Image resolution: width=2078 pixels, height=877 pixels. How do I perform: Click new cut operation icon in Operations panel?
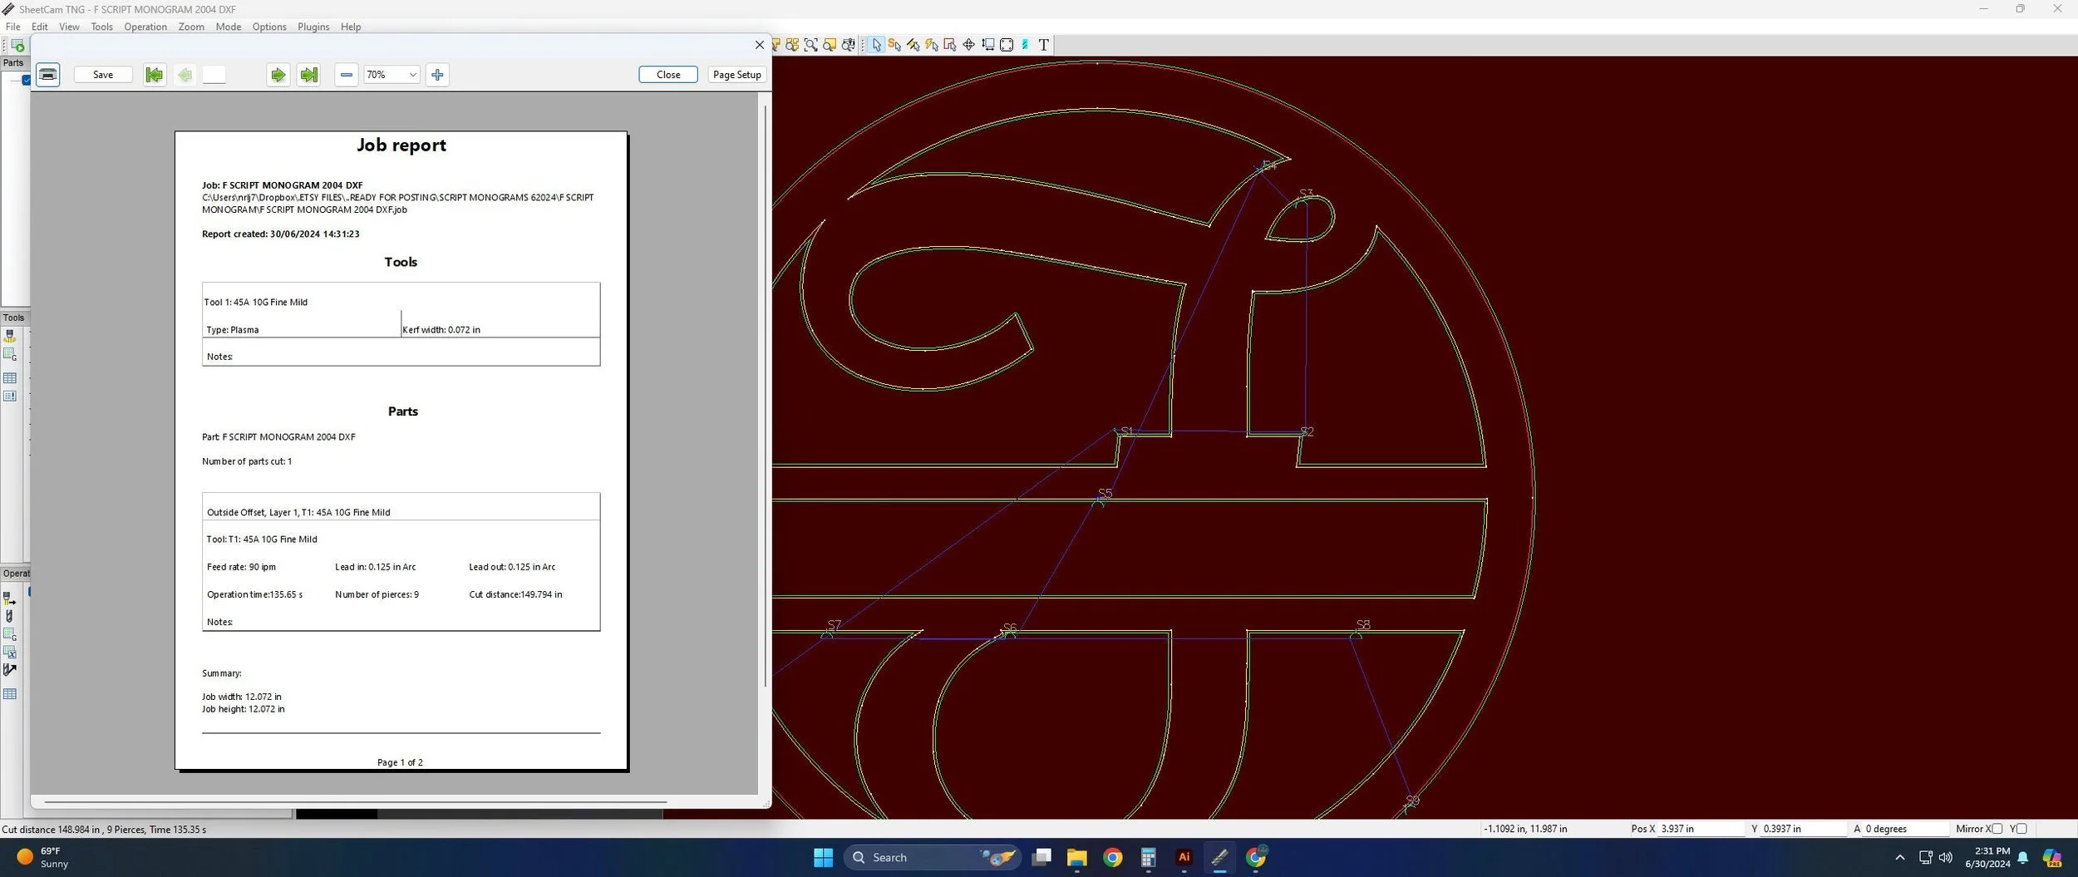10,599
